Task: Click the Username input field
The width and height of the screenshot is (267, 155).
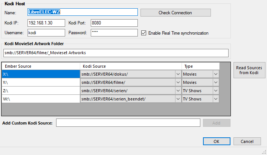Action: [x=46, y=33]
